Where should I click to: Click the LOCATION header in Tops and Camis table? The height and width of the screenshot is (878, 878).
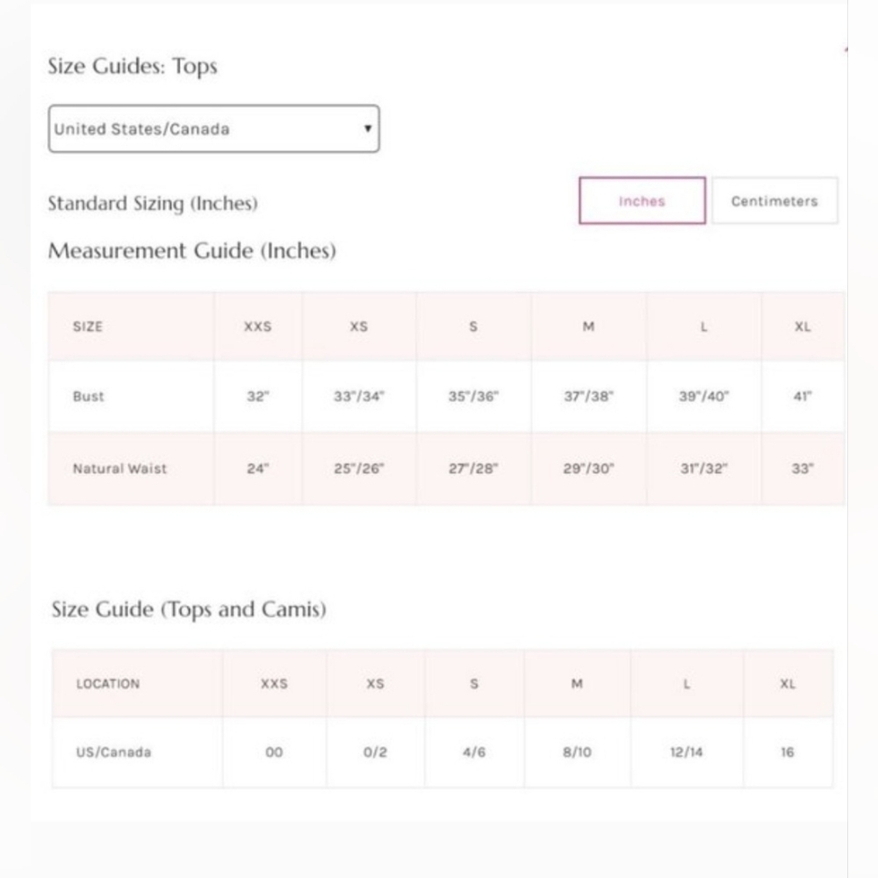108,684
